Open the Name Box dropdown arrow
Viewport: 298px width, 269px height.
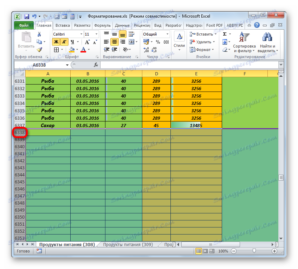pyautogui.click(x=67, y=65)
